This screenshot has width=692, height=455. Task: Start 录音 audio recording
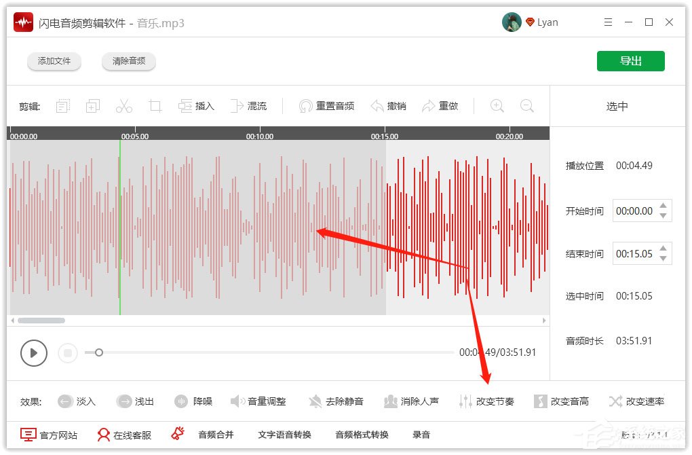pos(421,435)
